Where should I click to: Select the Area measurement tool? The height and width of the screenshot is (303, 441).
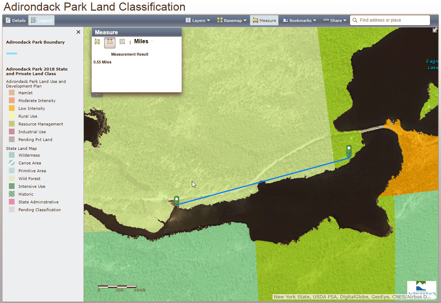tap(97, 42)
